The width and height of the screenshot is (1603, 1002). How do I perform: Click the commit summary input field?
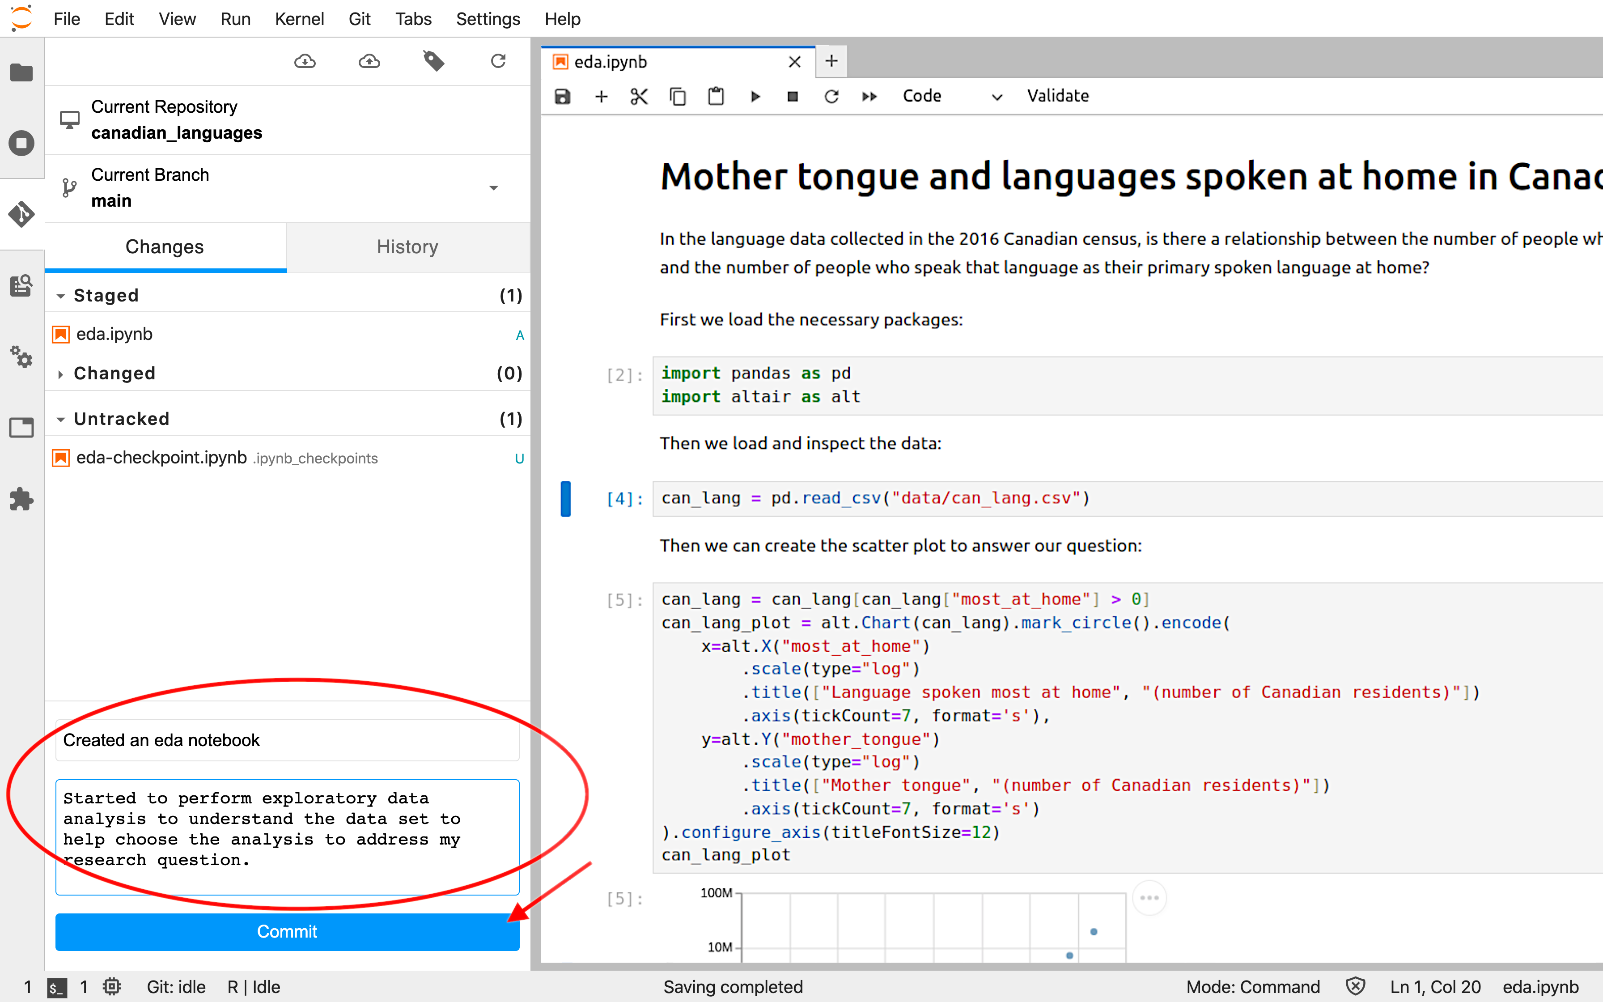tap(287, 740)
